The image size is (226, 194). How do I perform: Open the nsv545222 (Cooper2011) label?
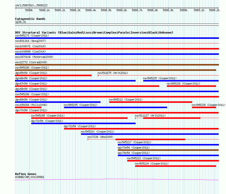click(x=144, y=158)
